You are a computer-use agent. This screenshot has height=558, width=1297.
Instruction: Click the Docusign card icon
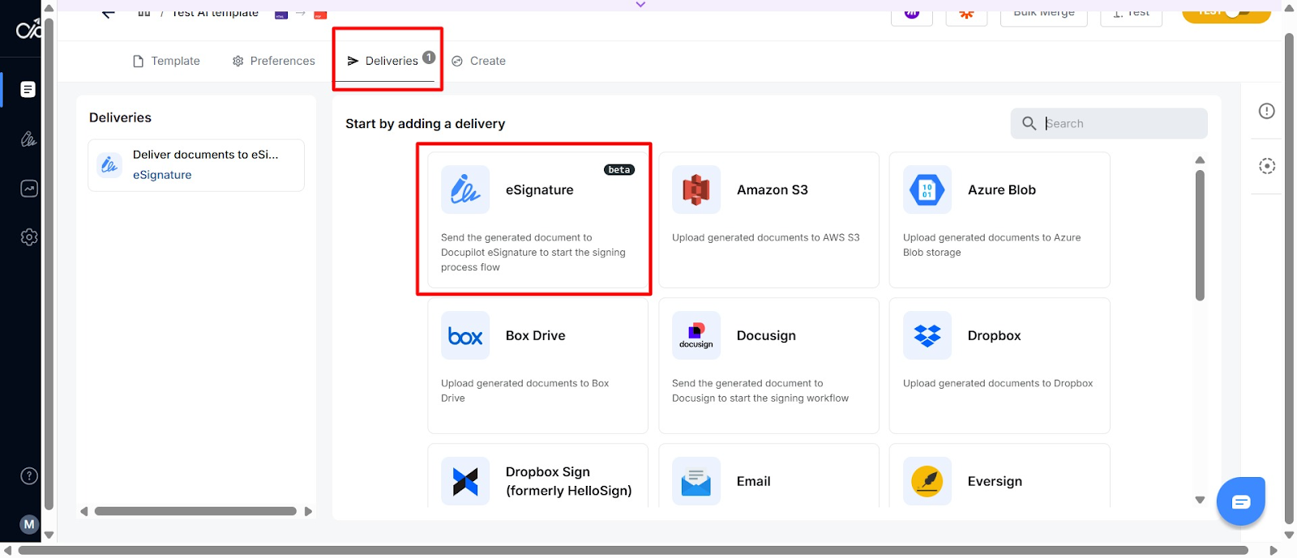click(x=696, y=335)
